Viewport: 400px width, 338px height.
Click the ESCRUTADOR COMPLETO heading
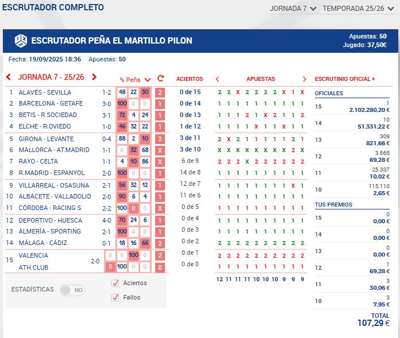[x=53, y=7]
